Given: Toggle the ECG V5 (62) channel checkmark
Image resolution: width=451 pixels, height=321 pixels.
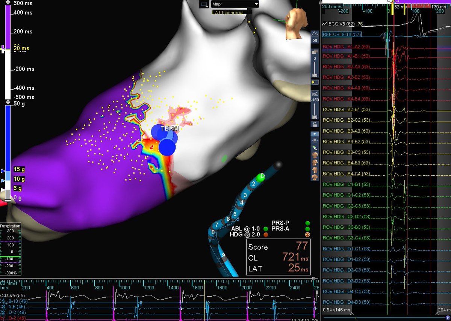Looking at the screenshot, I should point(325,24).
